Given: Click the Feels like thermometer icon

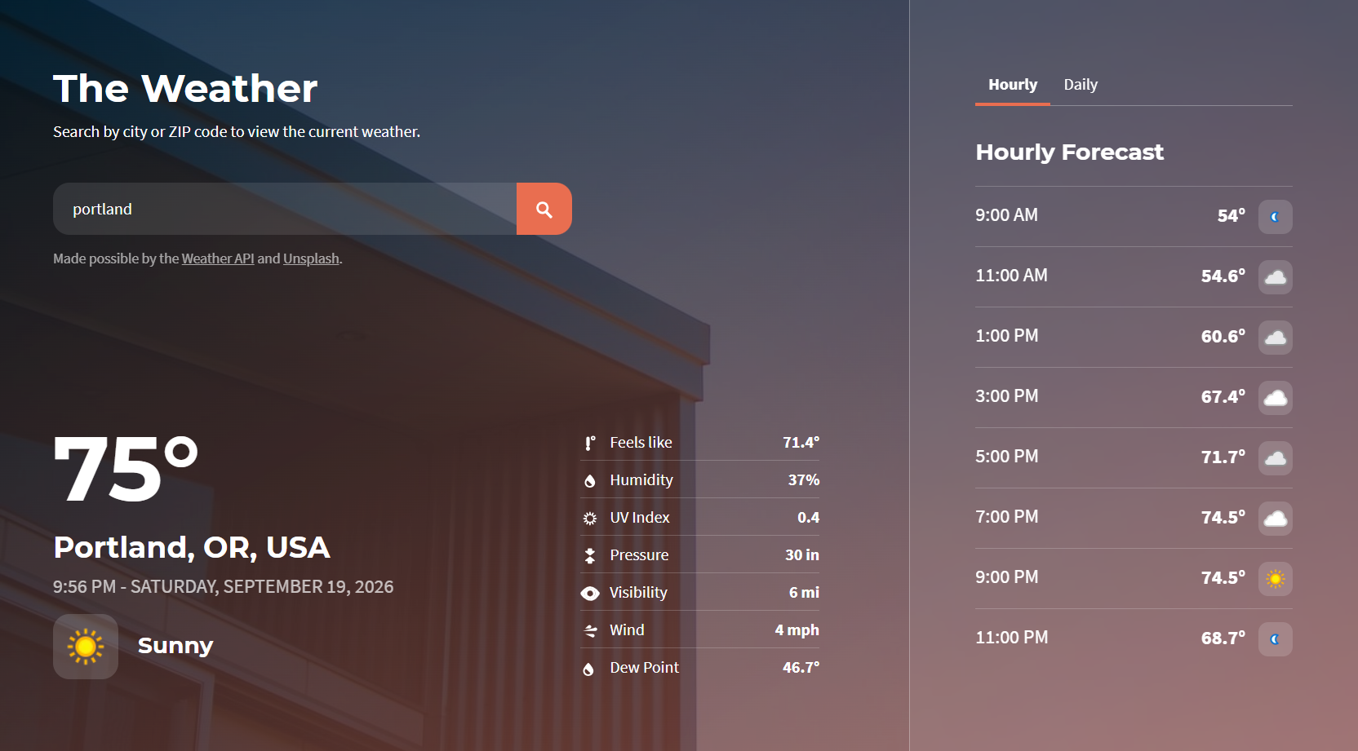Looking at the screenshot, I should pyautogui.click(x=590, y=443).
